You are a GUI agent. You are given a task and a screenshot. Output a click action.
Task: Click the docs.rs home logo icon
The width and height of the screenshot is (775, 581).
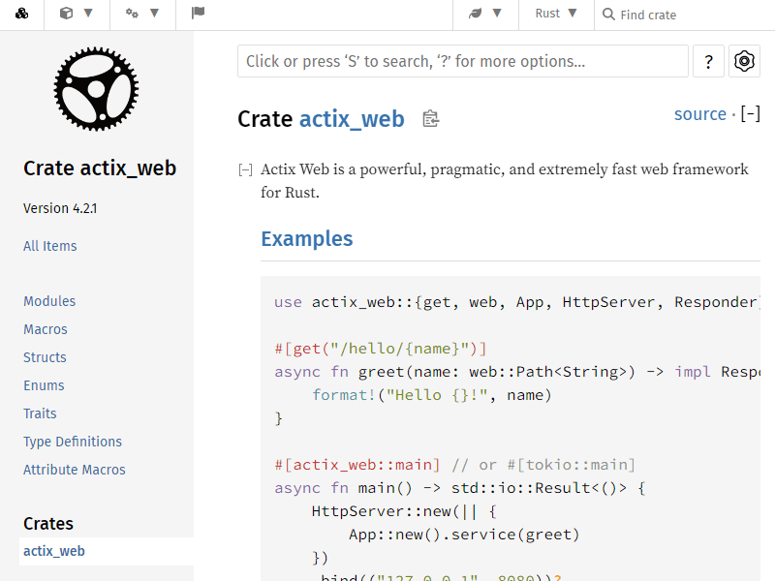pyautogui.click(x=21, y=14)
